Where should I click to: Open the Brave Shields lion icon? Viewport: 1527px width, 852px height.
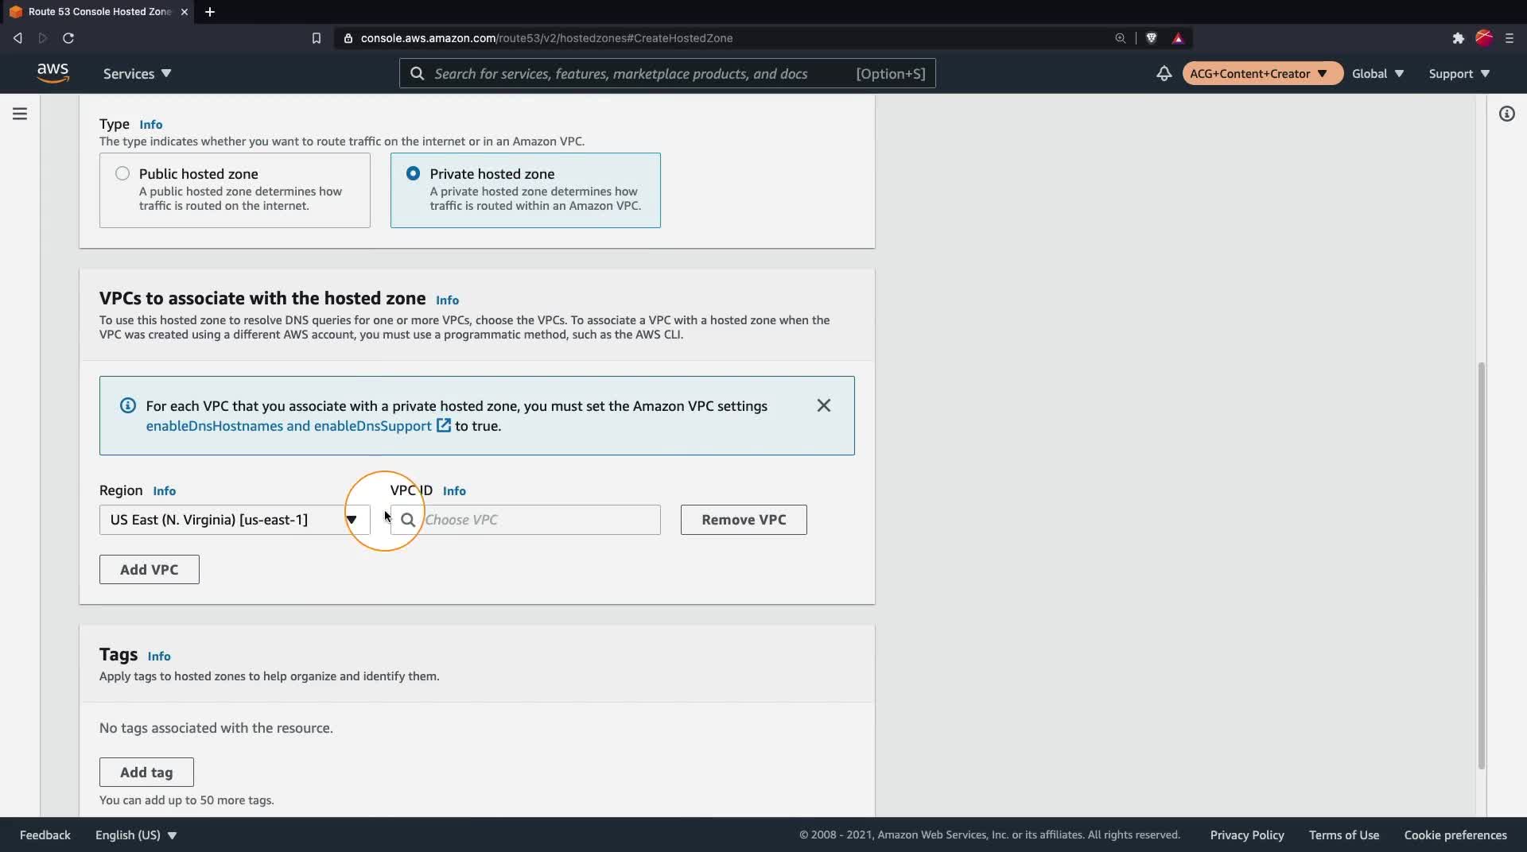(1151, 38)
